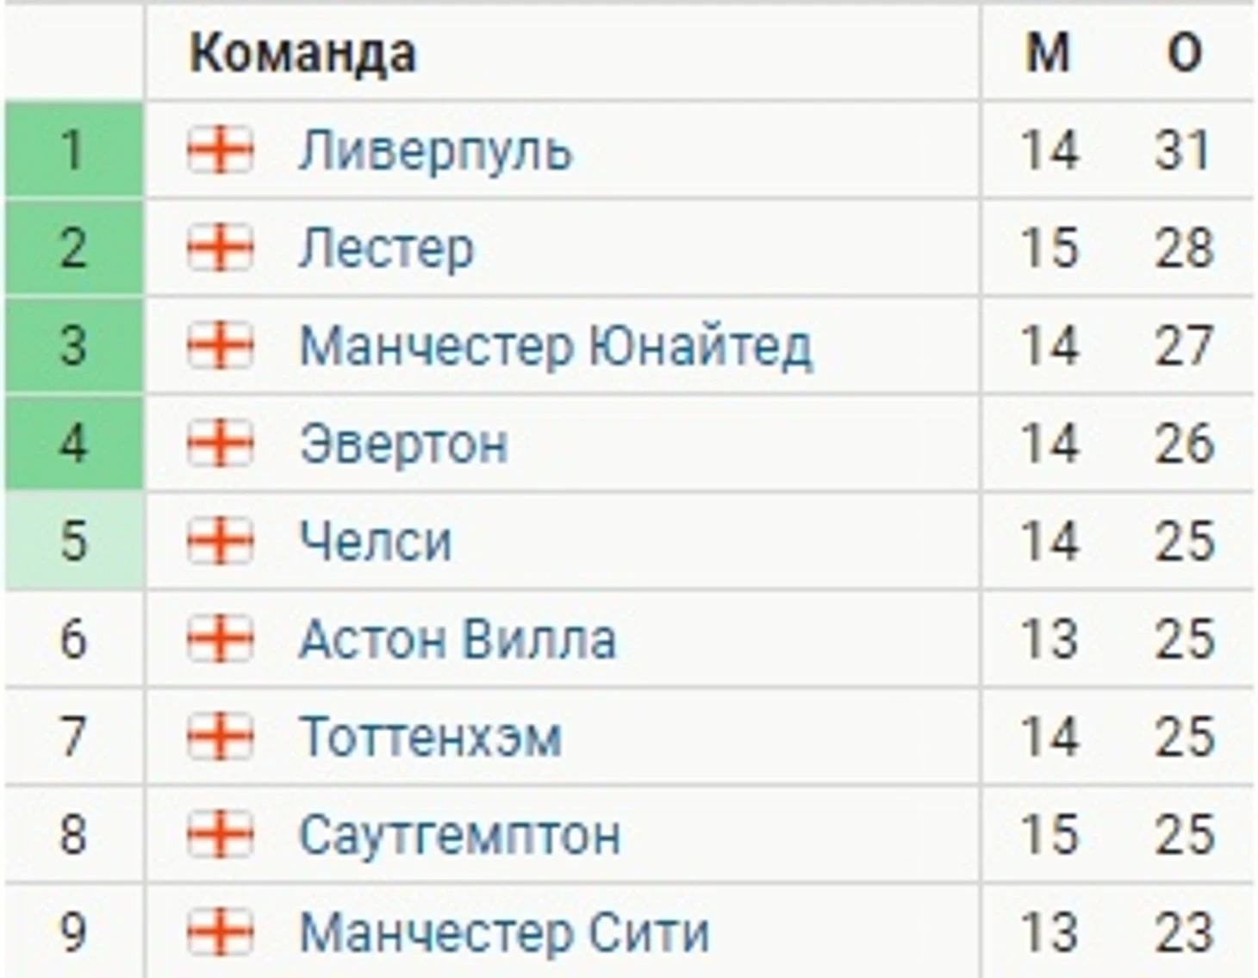Screen dimensions: 1258x978
Task: Click the Команда column header
Action: click(x=302, y=53)
